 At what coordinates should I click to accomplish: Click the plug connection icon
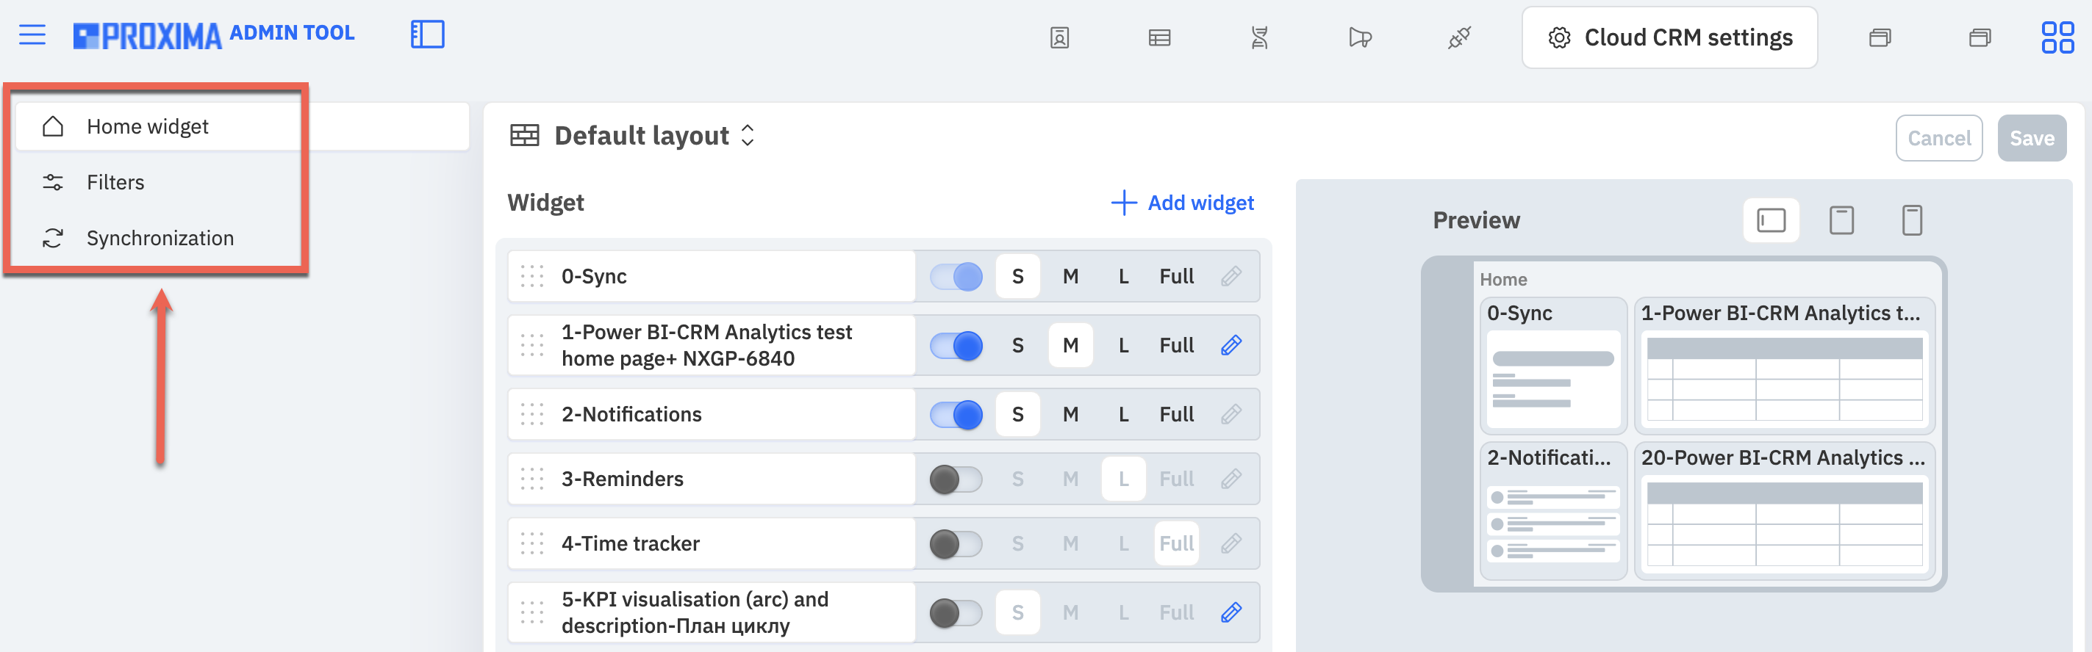1459,37
